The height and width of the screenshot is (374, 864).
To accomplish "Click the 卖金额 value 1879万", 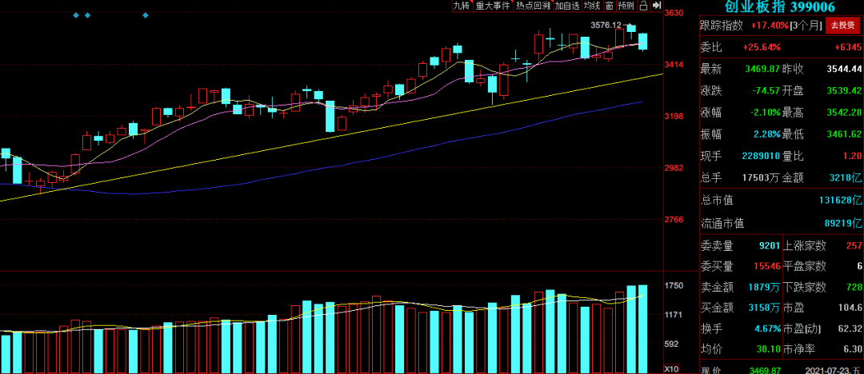I will [764, 287].
